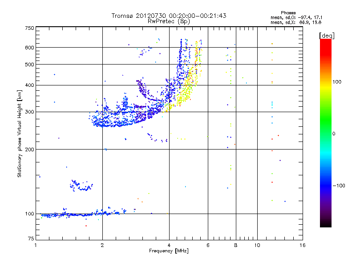Click the x-axis tick label '4'
Image resolution: width=356 pixels, height=267 pixels.
(x=169, y=245)
